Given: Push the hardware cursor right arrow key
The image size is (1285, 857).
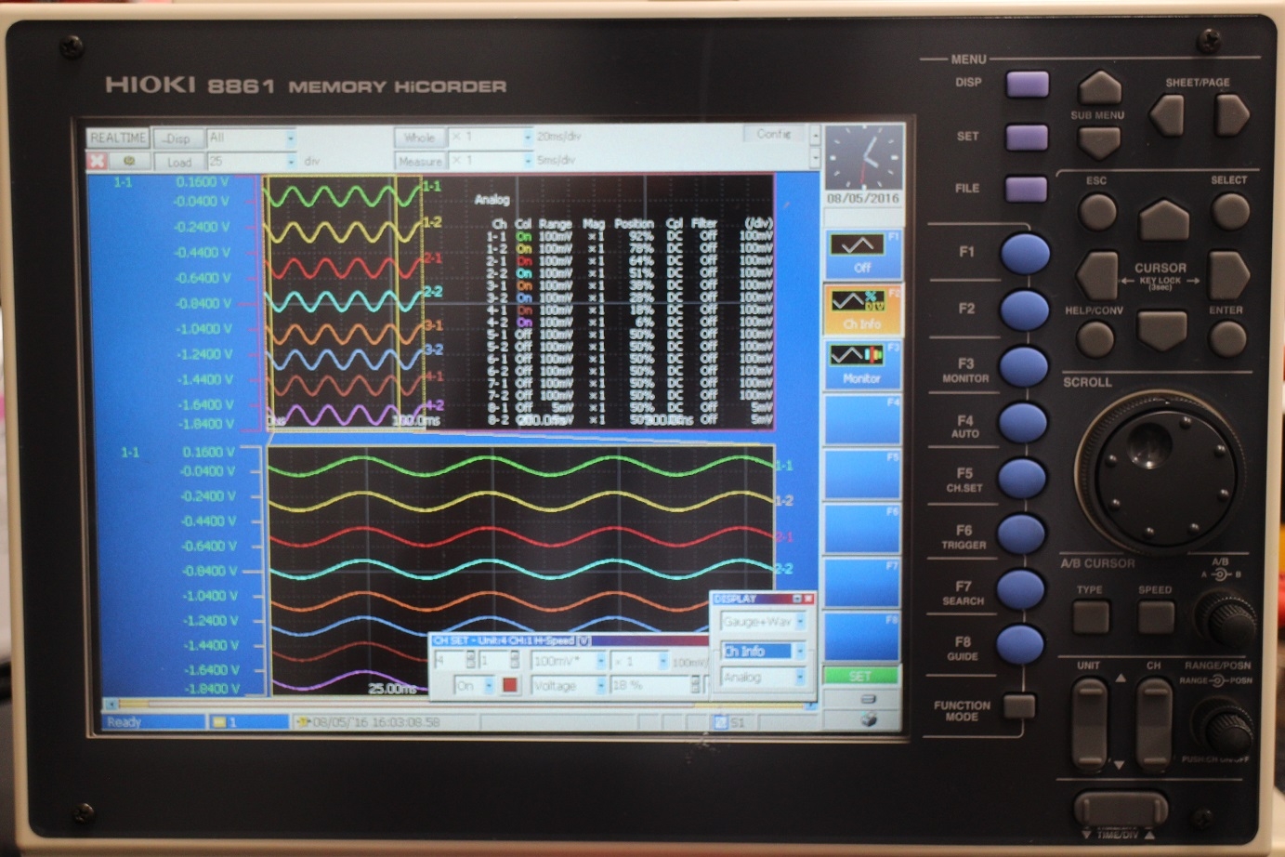Looking at the screenshot, I should pos(1228,275).
